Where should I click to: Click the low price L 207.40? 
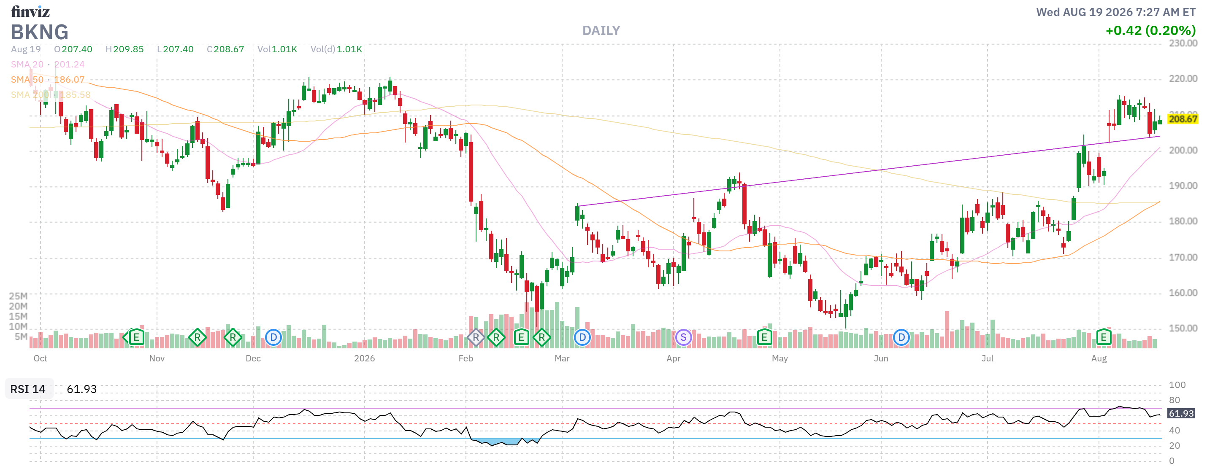(175, 49)
